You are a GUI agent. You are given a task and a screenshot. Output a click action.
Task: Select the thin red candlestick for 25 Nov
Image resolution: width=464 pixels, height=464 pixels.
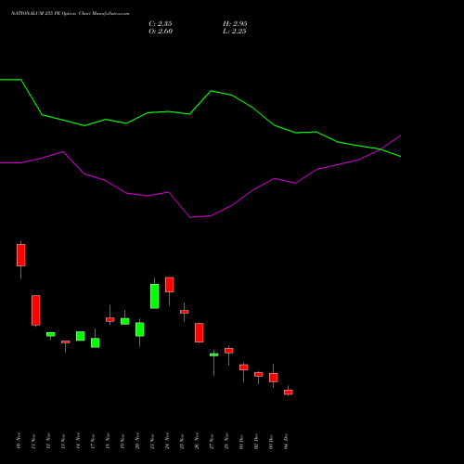pos(185,312)
